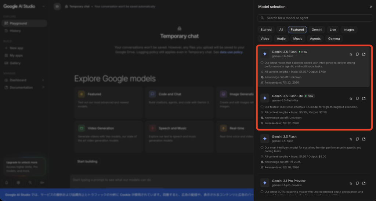The height and width of the screenshot is (201, 376).
Task: Click the magnifier icon in the model search box
Action: coord(262,18)
